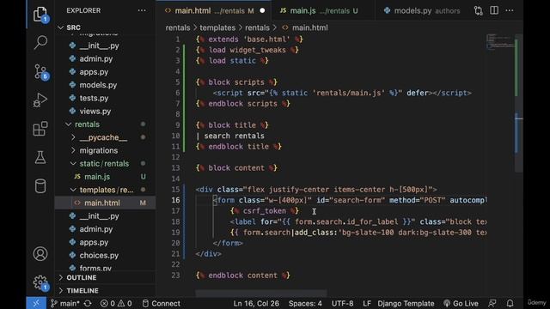Open Run and Debug view icon

click(40, 100)
